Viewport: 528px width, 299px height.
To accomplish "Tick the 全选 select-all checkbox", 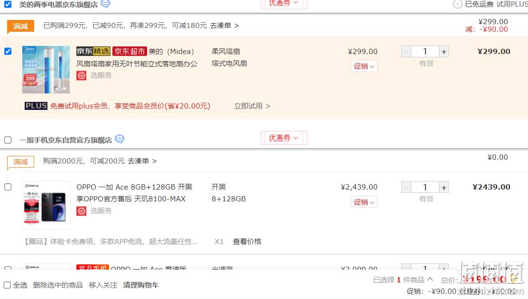I will coord(7,285).
